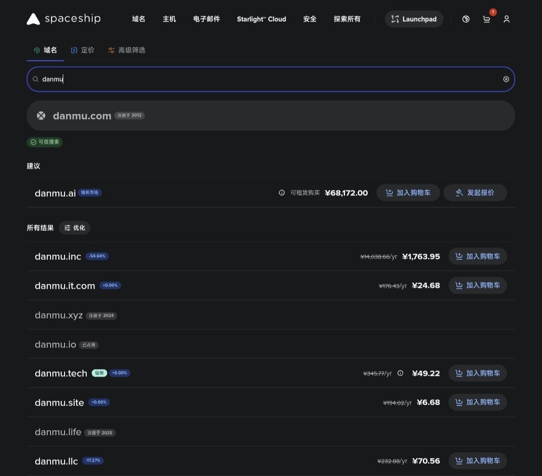Click the danmu.ai domain name

[55, 193]
